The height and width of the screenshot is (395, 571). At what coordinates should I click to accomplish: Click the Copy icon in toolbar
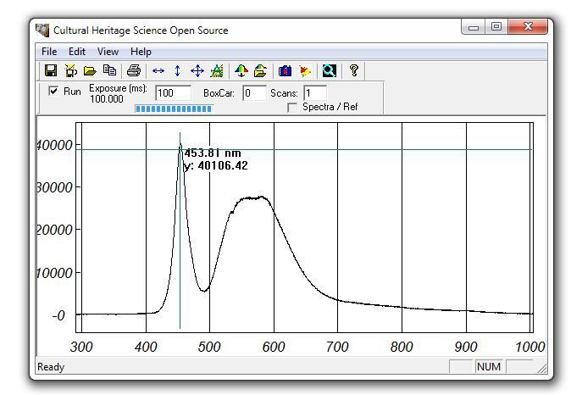click(109, 71)
